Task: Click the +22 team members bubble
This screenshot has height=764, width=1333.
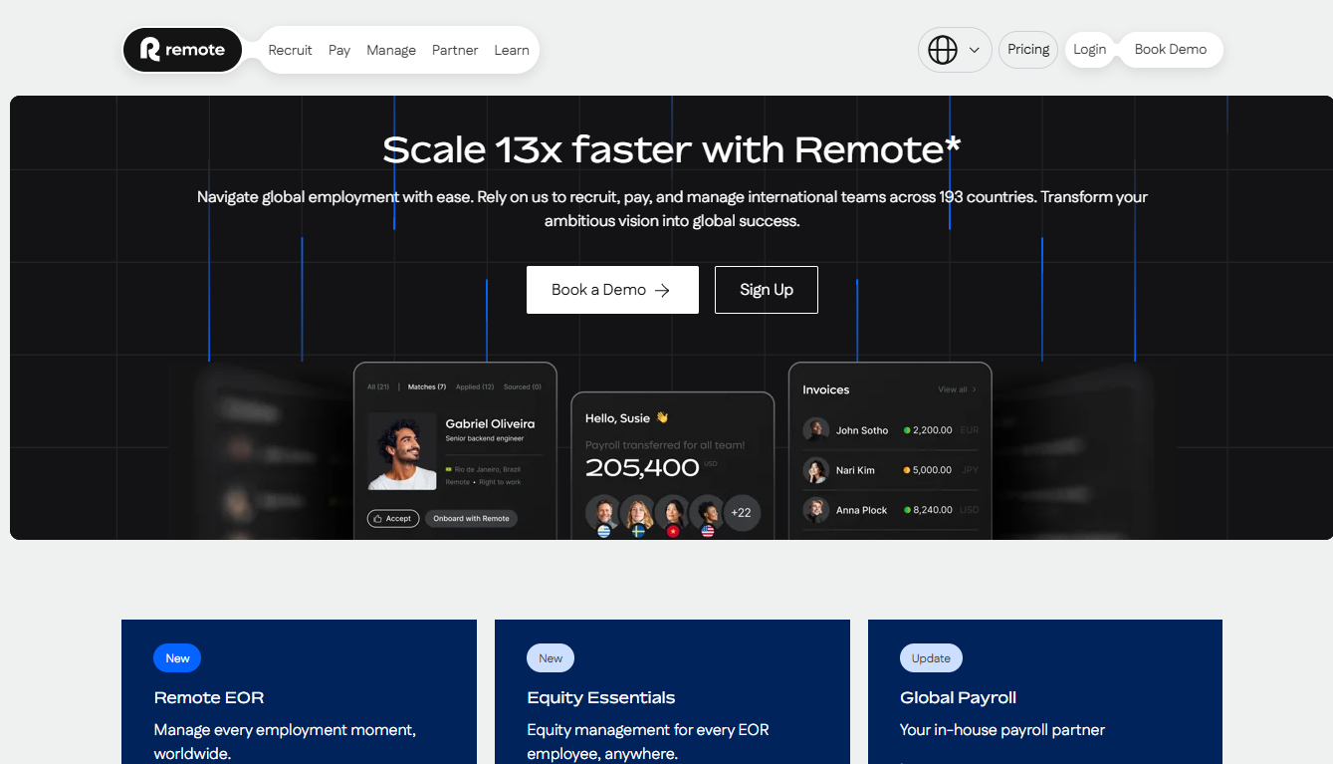Action: (742, 513)
